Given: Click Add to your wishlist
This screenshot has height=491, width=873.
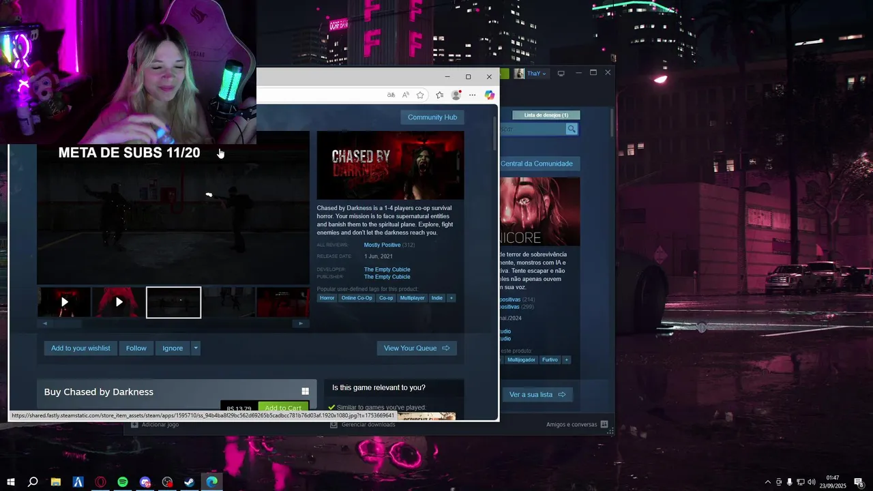Looking at the screenshot, I should pos(80,348).
